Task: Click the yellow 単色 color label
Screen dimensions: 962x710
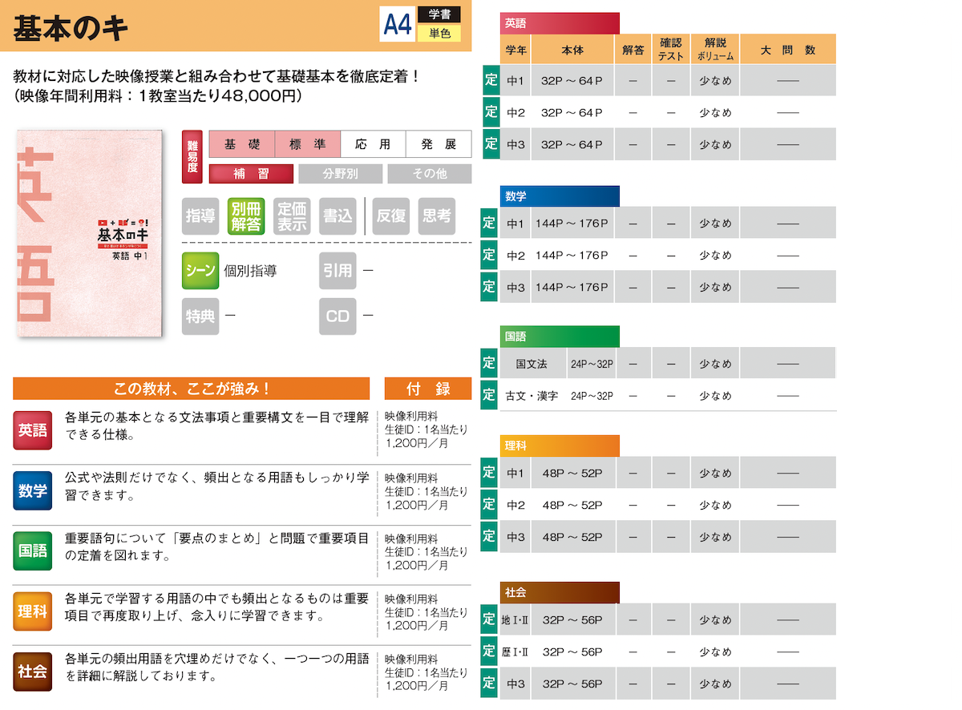Action: point(439,34)
